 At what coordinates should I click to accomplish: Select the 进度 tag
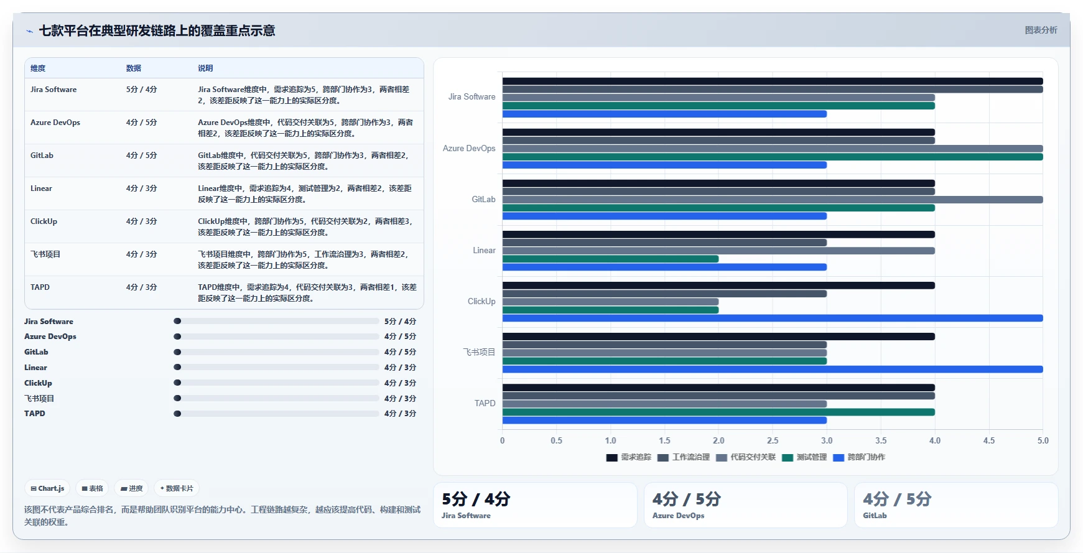[x=132, y=488]
